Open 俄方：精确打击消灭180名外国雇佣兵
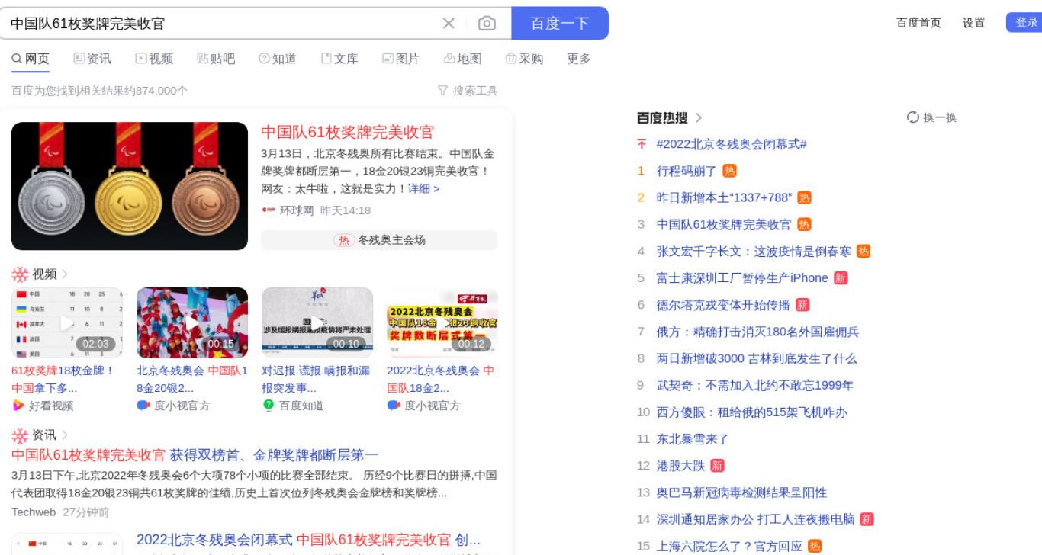Image resolution: width=1042 pixels, height=555 pixels. [757, 332]
